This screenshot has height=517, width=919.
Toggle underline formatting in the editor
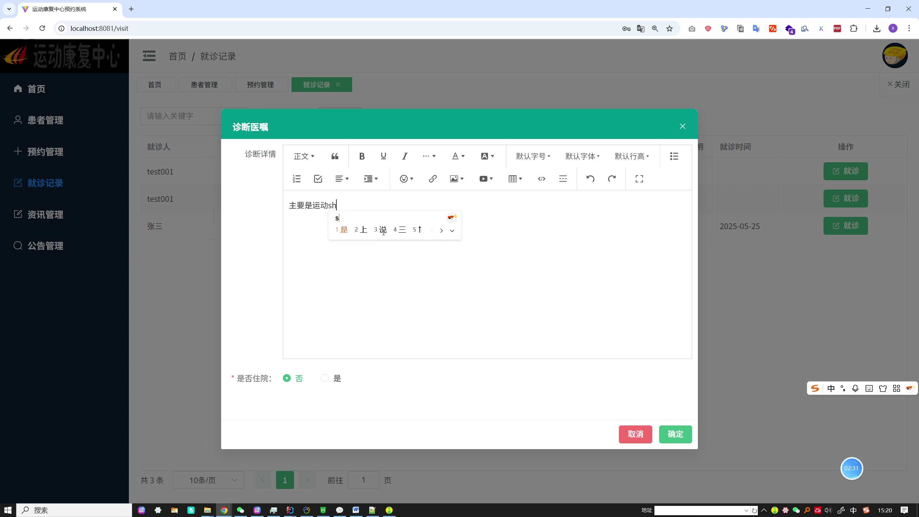pyautogui.click(x=383, y=156)
